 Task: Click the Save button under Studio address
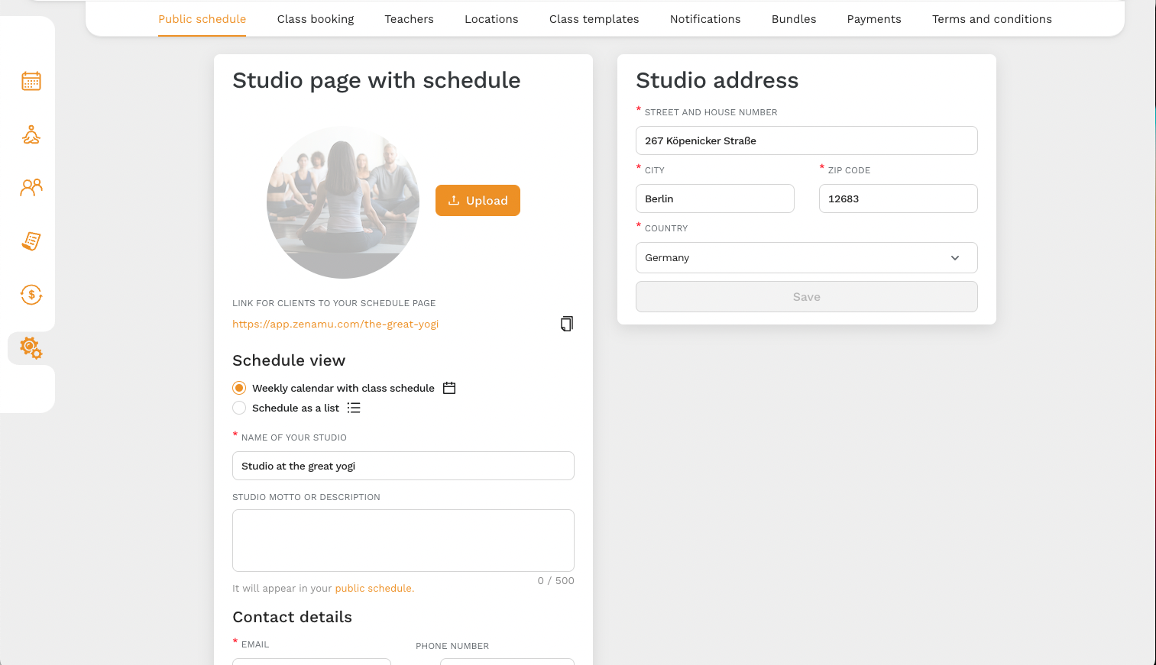click(807, 297)
